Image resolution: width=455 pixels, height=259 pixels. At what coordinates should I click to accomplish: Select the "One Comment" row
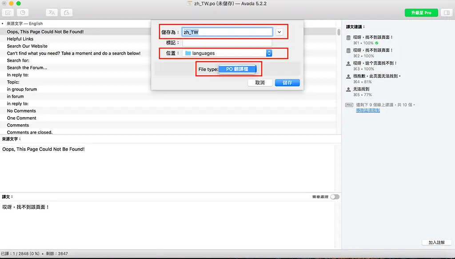(x=168, y=118)
